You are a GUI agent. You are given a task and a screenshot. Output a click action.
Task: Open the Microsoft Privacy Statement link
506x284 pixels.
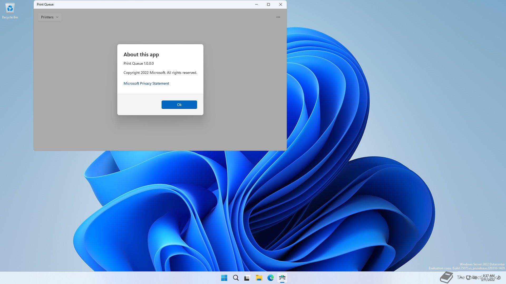(146, 83)
